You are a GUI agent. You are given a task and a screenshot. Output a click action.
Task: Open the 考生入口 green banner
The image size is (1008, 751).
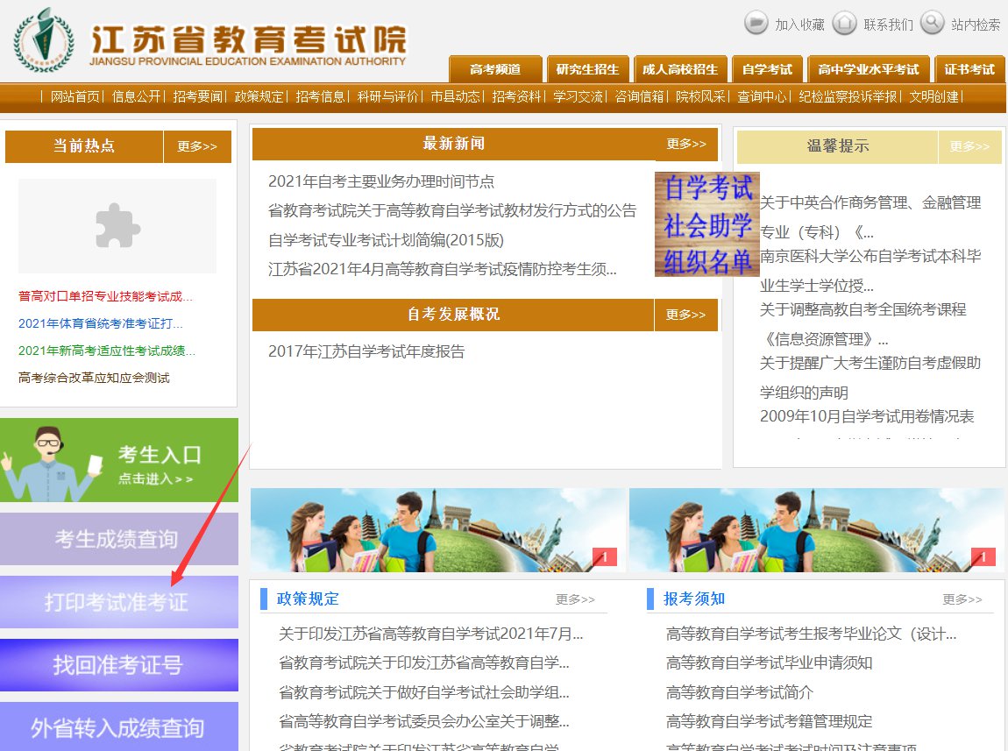(x=118, y=460)
